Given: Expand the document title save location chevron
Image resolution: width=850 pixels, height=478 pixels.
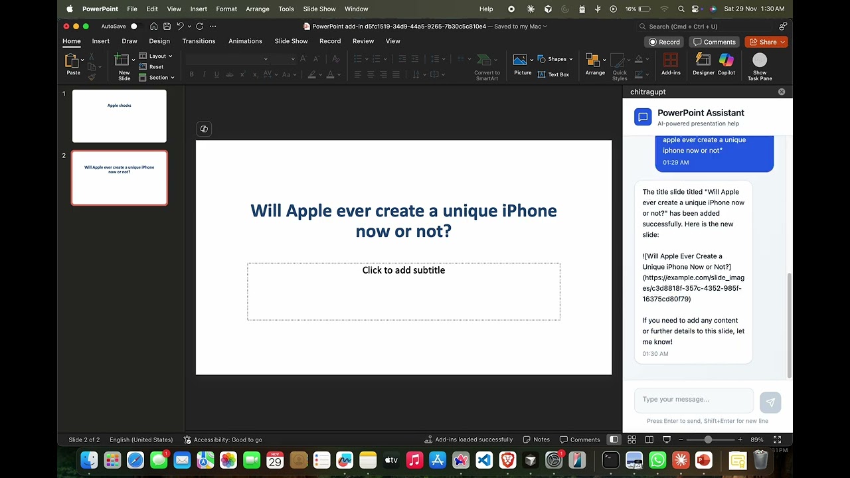Looking at the screenshot, I should click(545, 27).
